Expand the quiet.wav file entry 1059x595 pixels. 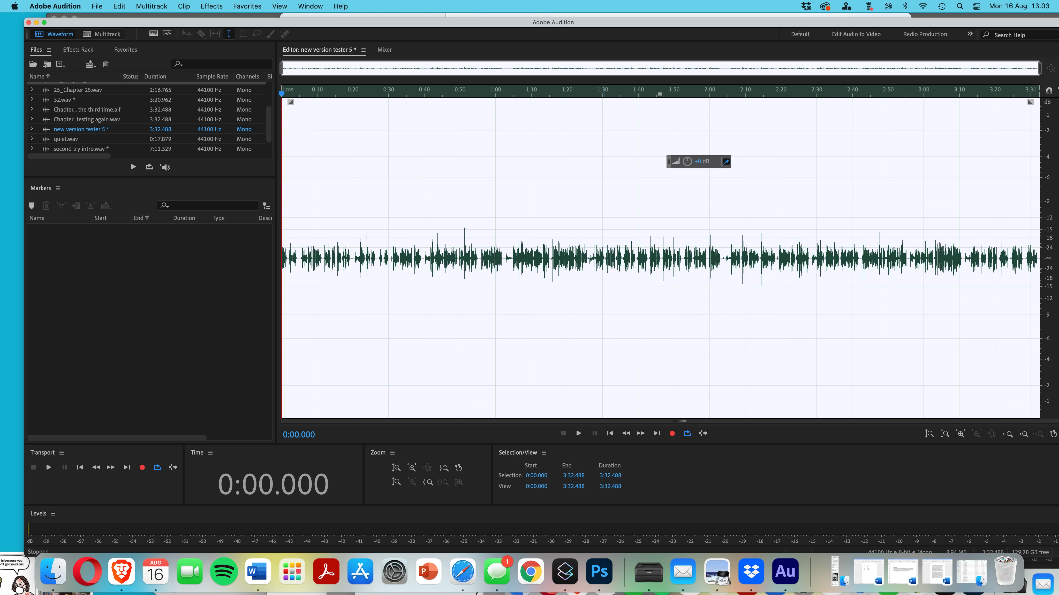tap(32, 139)
